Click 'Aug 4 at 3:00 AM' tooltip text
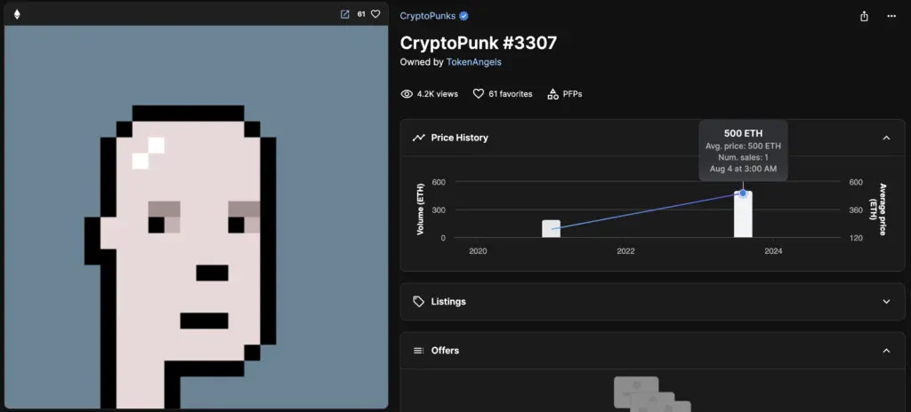911x412 pixels. tap(743, 169)
